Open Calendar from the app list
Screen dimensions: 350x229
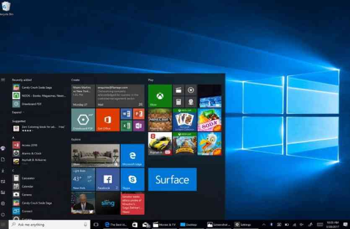point(39,186)
